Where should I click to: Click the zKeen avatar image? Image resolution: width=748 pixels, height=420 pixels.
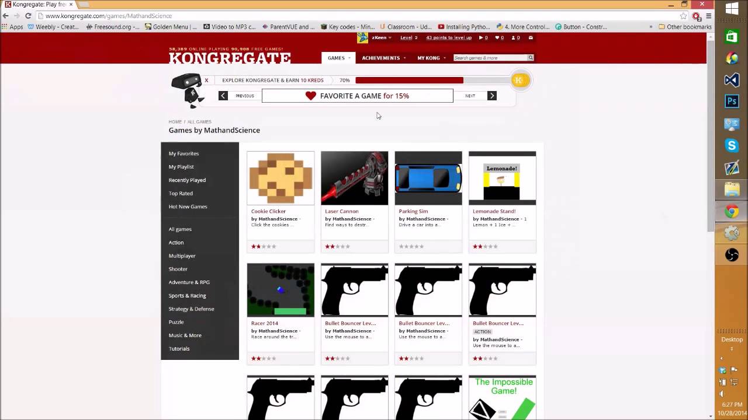(362, 38)
